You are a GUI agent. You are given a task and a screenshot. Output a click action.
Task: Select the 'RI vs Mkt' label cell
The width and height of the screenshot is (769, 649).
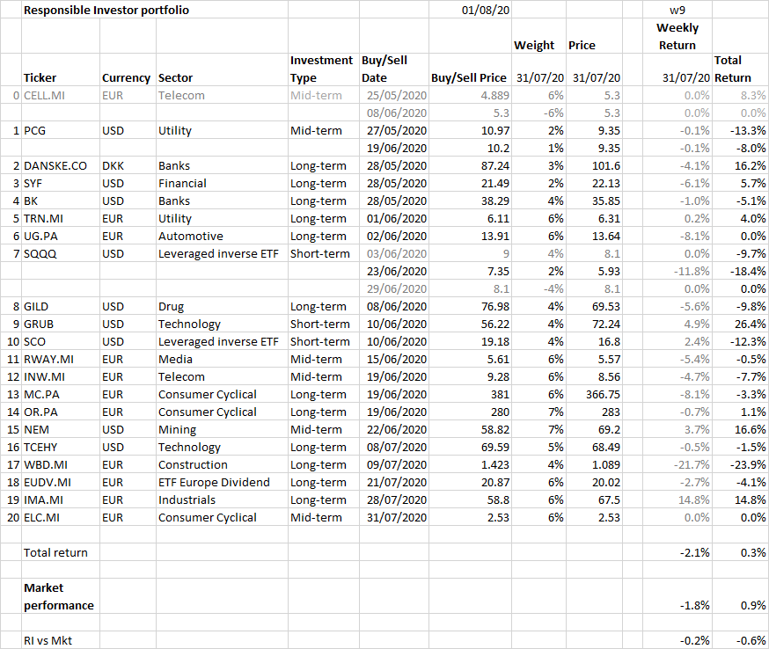click(x=48, y=640)
